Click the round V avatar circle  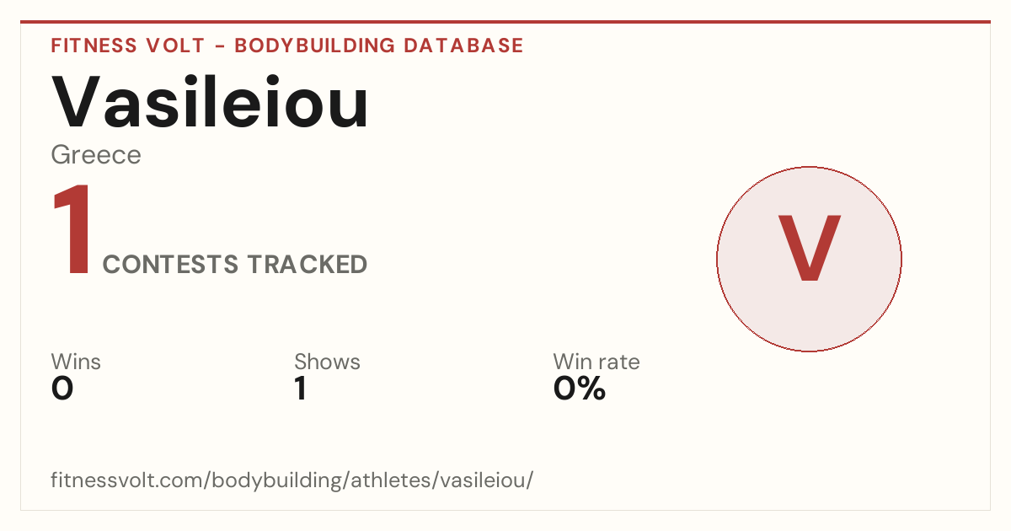[809, 259]
